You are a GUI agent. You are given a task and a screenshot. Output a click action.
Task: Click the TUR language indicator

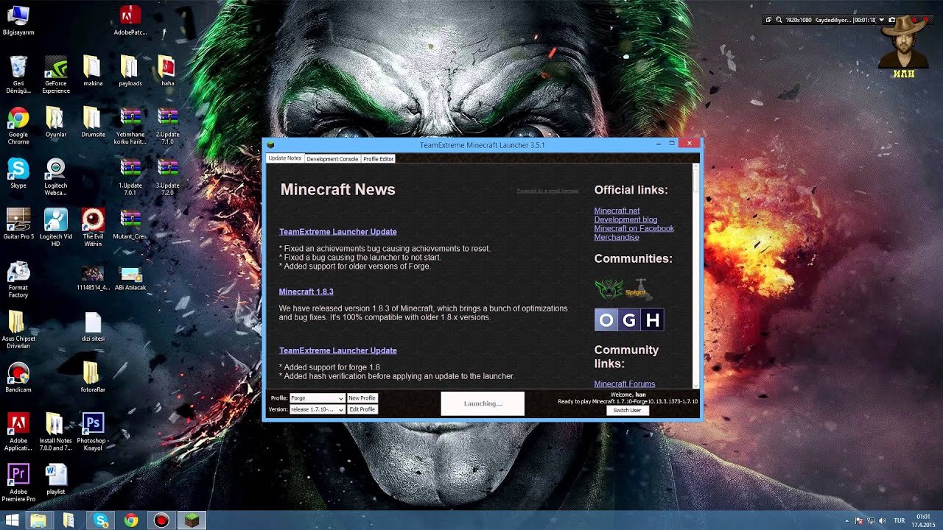pos(899,520)
